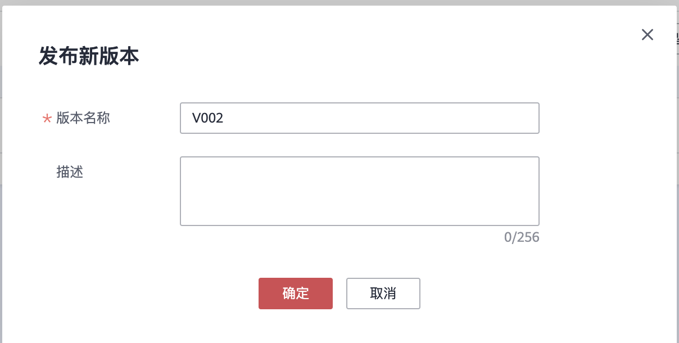679x343 pixels.
Task: Focus the 版本名称 input field
Action: pyautogui.click(x=360, y=118)
